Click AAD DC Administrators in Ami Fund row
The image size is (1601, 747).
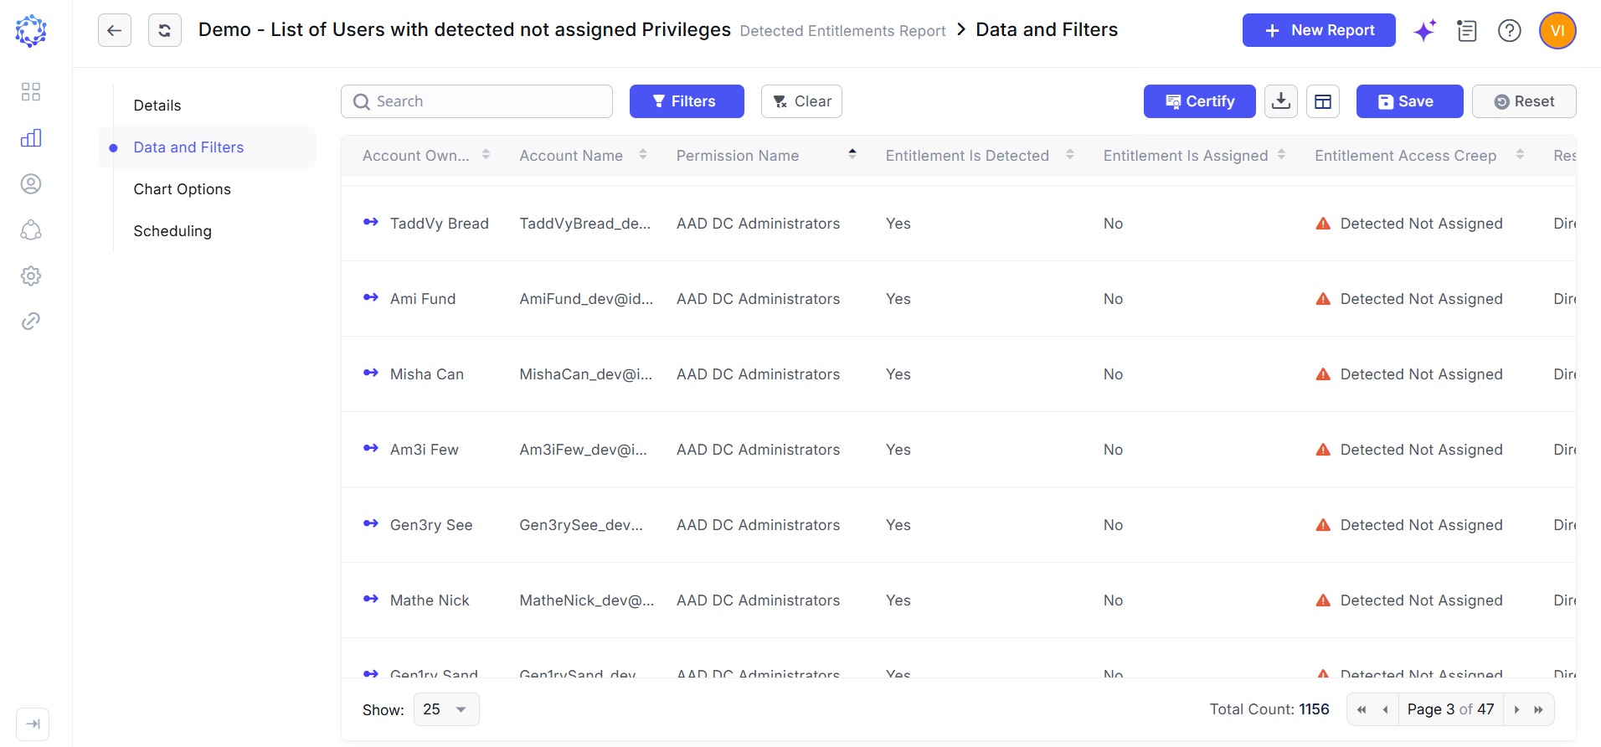[x=758, y=299]
